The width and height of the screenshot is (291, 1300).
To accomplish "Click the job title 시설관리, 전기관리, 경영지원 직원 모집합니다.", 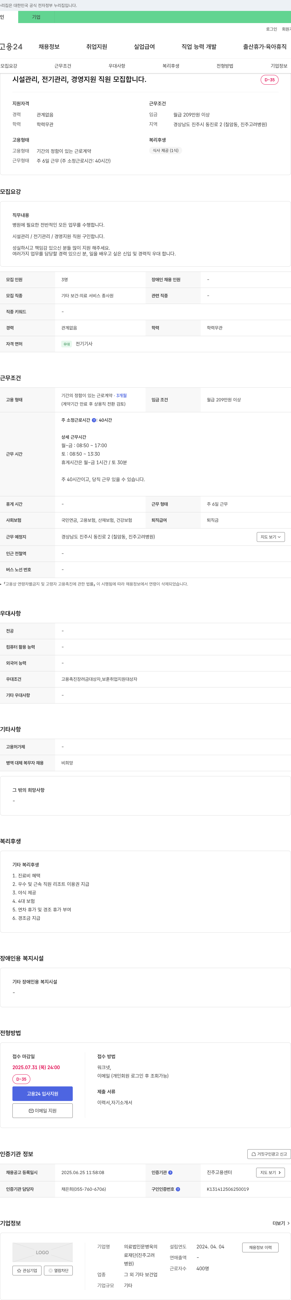I will click(79, 79).
